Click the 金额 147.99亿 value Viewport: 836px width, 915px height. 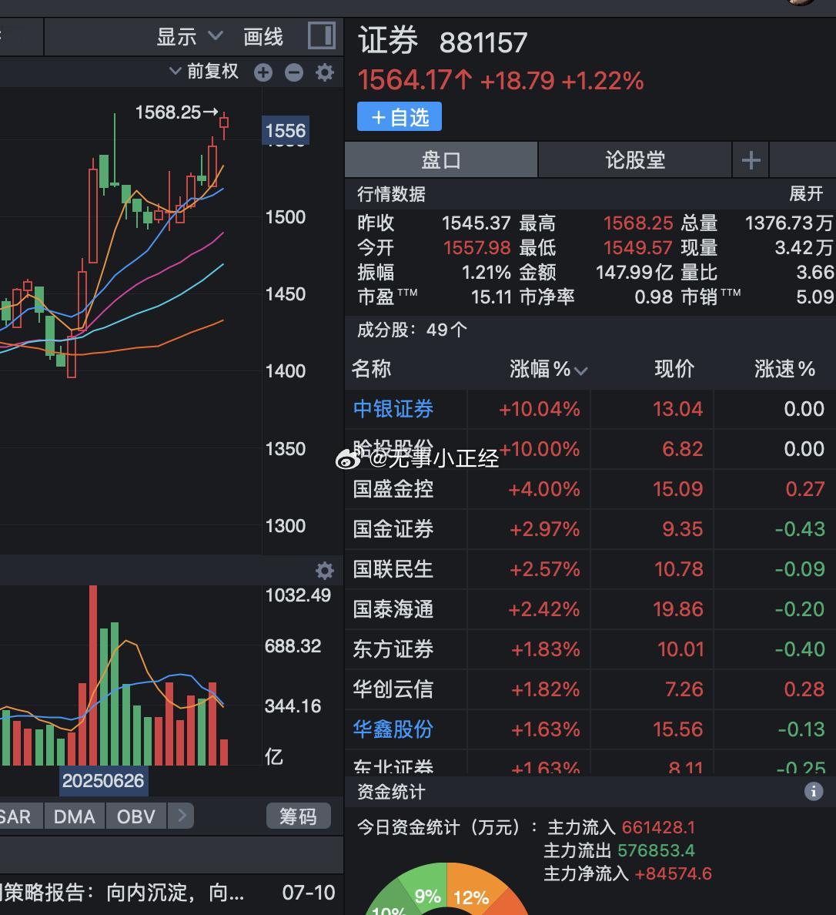[x=634, y=273]
